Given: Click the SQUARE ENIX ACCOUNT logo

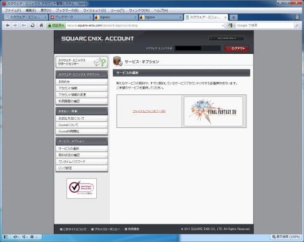Looking at the screenshot, I should (x=98, y=39).
